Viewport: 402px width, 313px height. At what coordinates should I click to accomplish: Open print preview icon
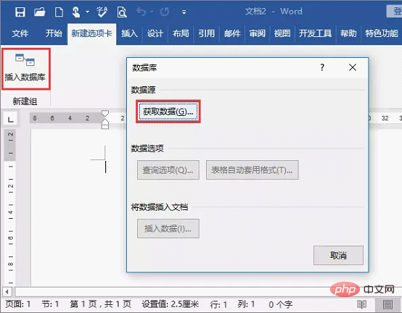point(122,12)
